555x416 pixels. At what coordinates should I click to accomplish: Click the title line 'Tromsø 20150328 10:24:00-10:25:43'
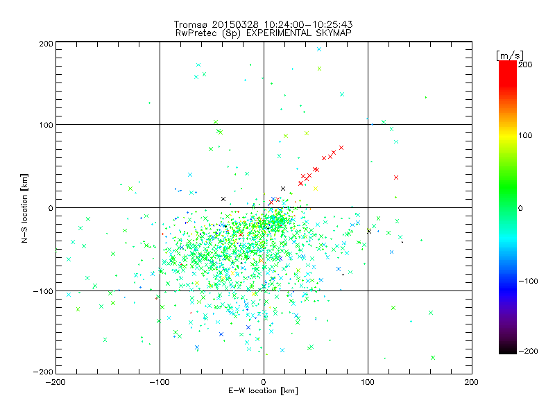[x=263, y=24]
